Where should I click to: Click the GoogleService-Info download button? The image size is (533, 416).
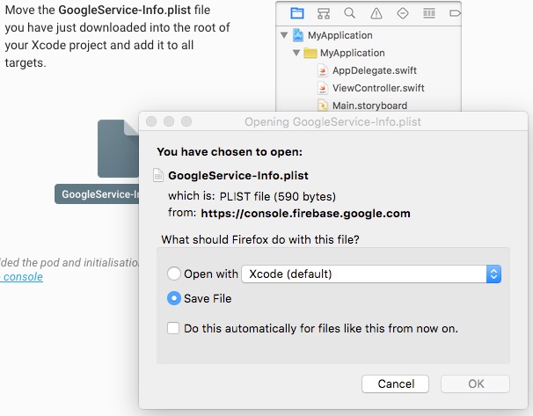coord(97,194)
